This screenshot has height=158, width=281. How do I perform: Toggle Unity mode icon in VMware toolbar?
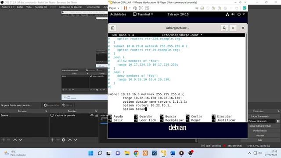tap(148, 8)
